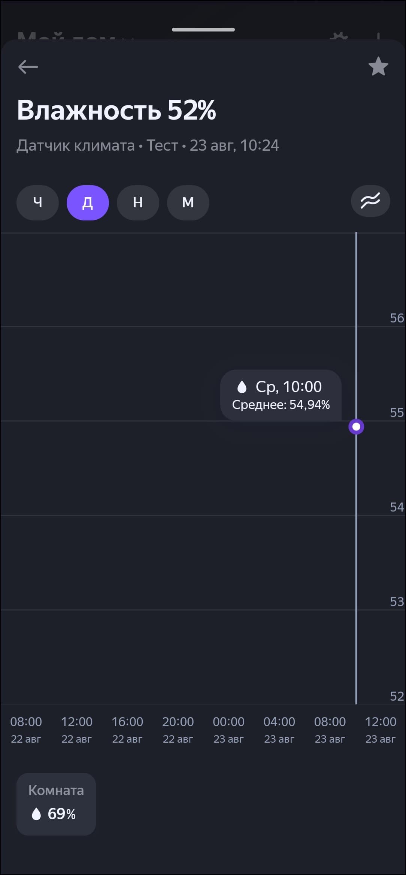Screen dimensions: 406x875
Task: Switch to the Н weekly period
Action: pyautogui.click(x=138, y=203)
